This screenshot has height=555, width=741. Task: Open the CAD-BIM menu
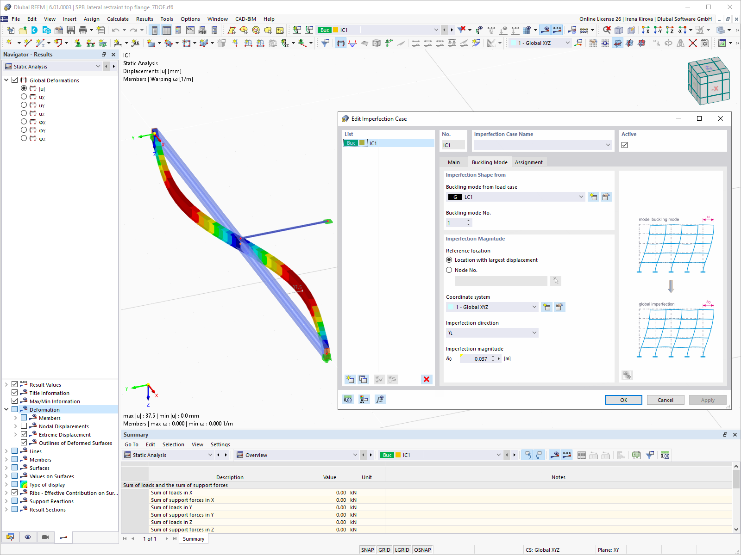[245, 19]
